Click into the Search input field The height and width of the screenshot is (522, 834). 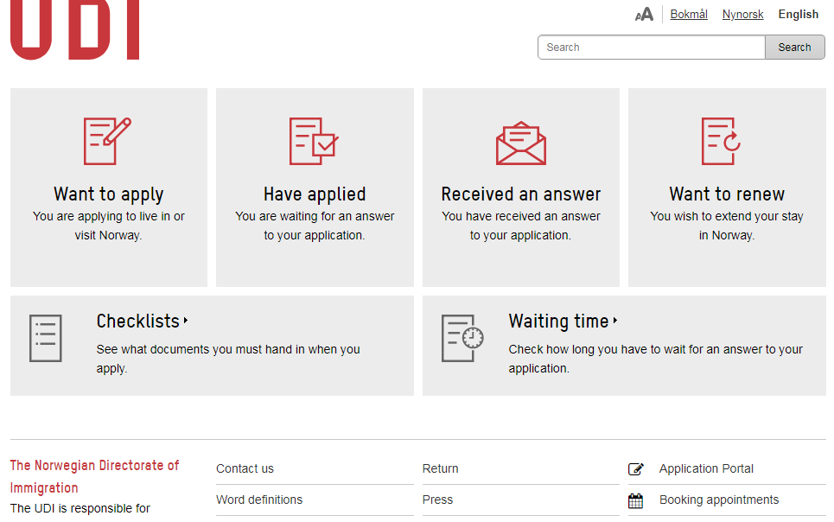point(652,48)
